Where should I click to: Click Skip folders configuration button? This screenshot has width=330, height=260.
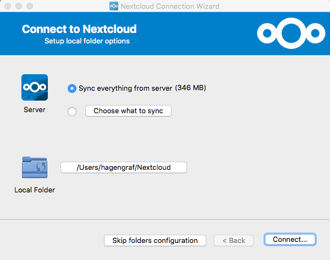click(x=155, y=240)
